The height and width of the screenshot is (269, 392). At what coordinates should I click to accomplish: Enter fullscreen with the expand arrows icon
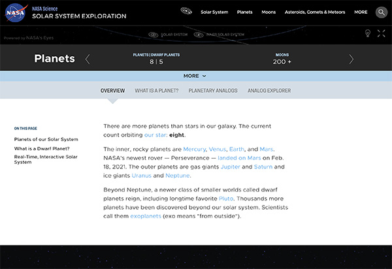pyautogui.click(x=382, y=33)
